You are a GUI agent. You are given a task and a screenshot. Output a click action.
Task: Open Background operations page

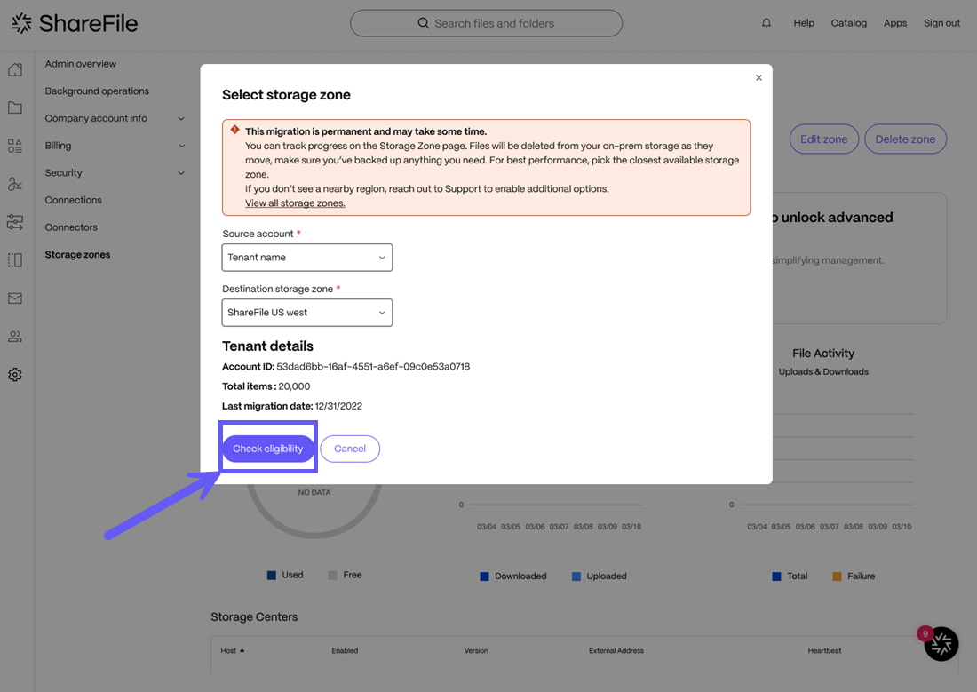pos(97,91)
